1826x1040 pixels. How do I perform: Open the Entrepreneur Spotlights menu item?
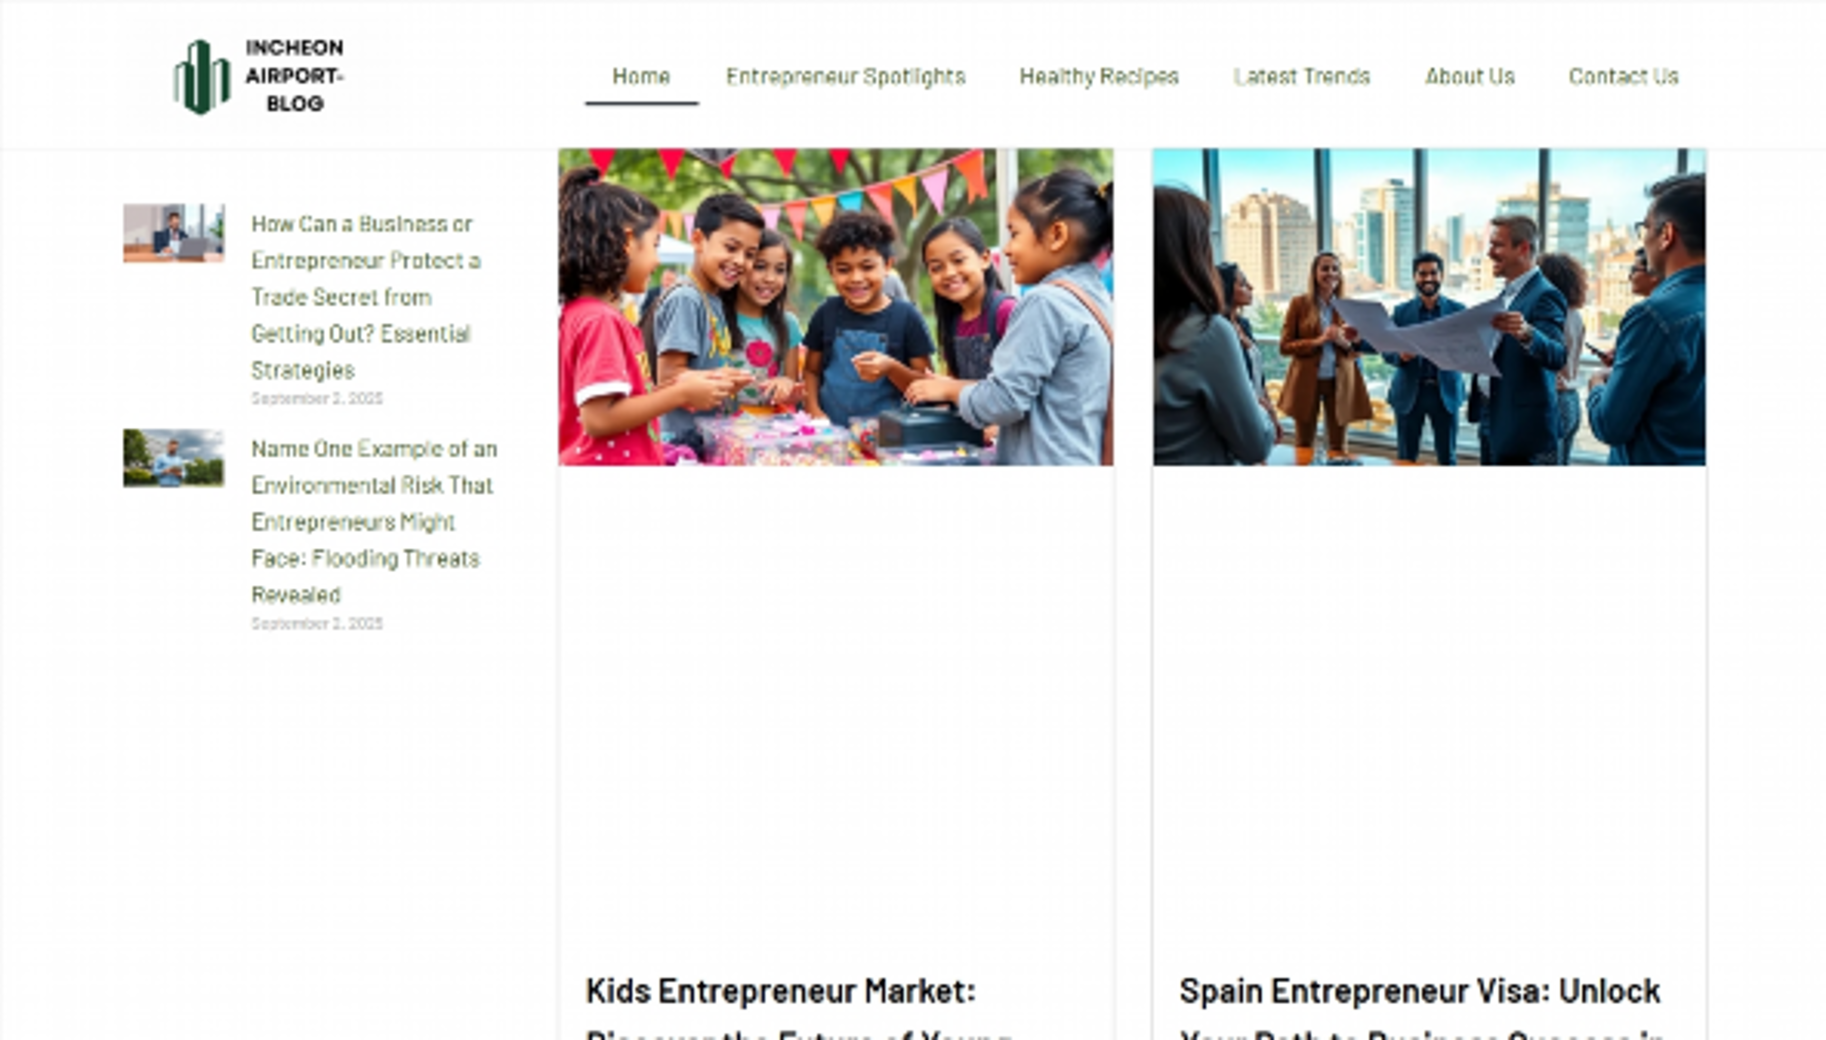[846, 77]
